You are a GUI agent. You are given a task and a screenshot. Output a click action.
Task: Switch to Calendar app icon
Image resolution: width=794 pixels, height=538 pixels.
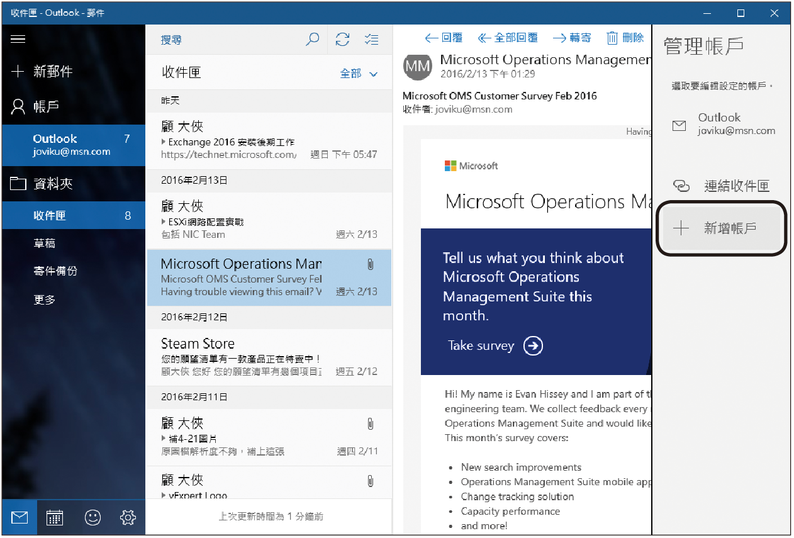[x=55, y=518]
